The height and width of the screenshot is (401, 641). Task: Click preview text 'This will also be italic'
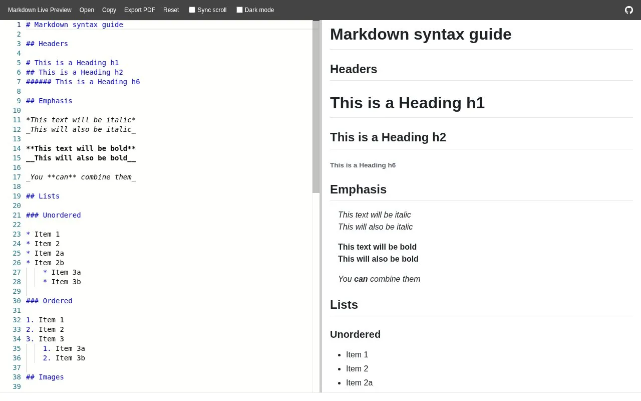tap(376, 227)
